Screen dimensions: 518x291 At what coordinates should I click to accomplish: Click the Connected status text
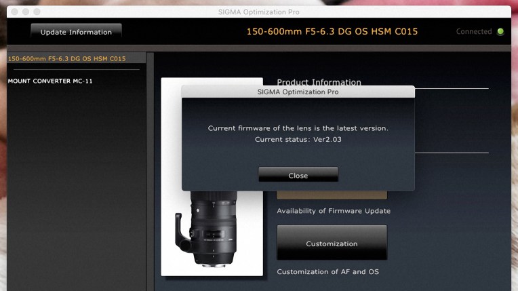click(473, 31)
